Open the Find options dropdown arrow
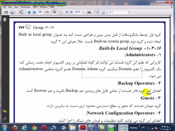The width and height of the screenshot is (175, 131). 129,12
